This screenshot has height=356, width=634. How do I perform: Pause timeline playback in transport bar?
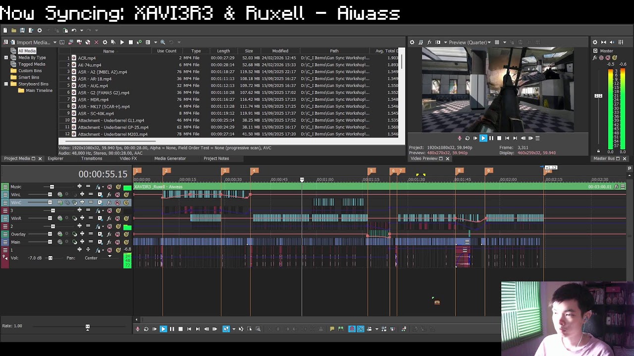click(x=172, y=329)
